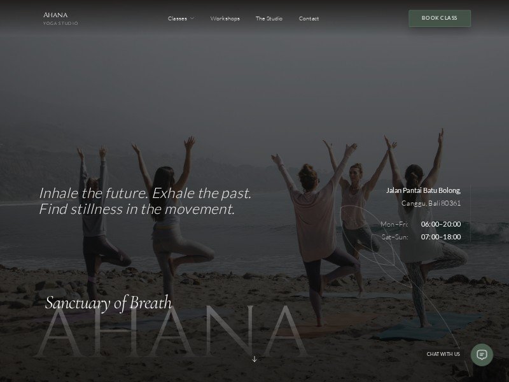The image size is (509, 382).
Task: Open the chat bubble icon
Action: point(482,355)
